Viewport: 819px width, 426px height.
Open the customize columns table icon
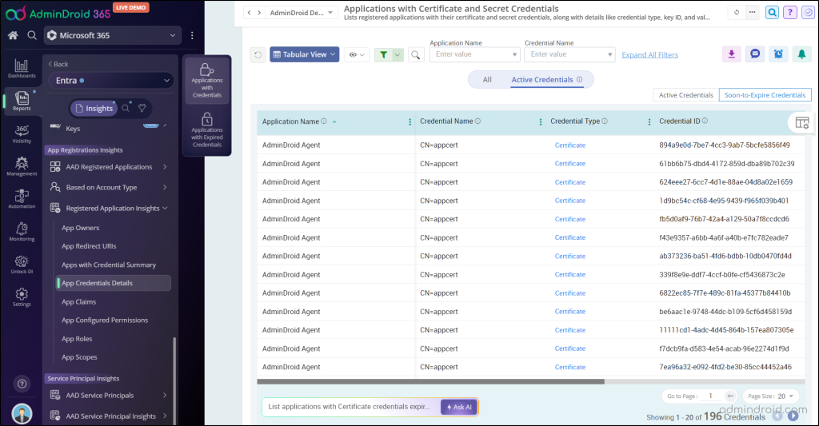[x=801, y=122]
